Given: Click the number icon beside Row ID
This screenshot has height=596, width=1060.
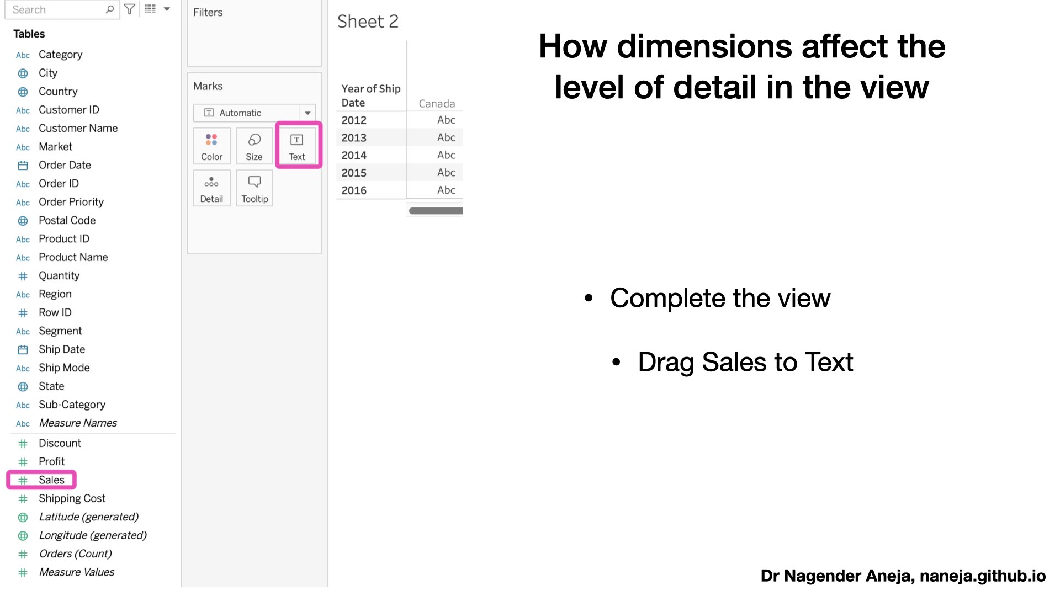Looking at the screenshot, I should coord(23,313).
